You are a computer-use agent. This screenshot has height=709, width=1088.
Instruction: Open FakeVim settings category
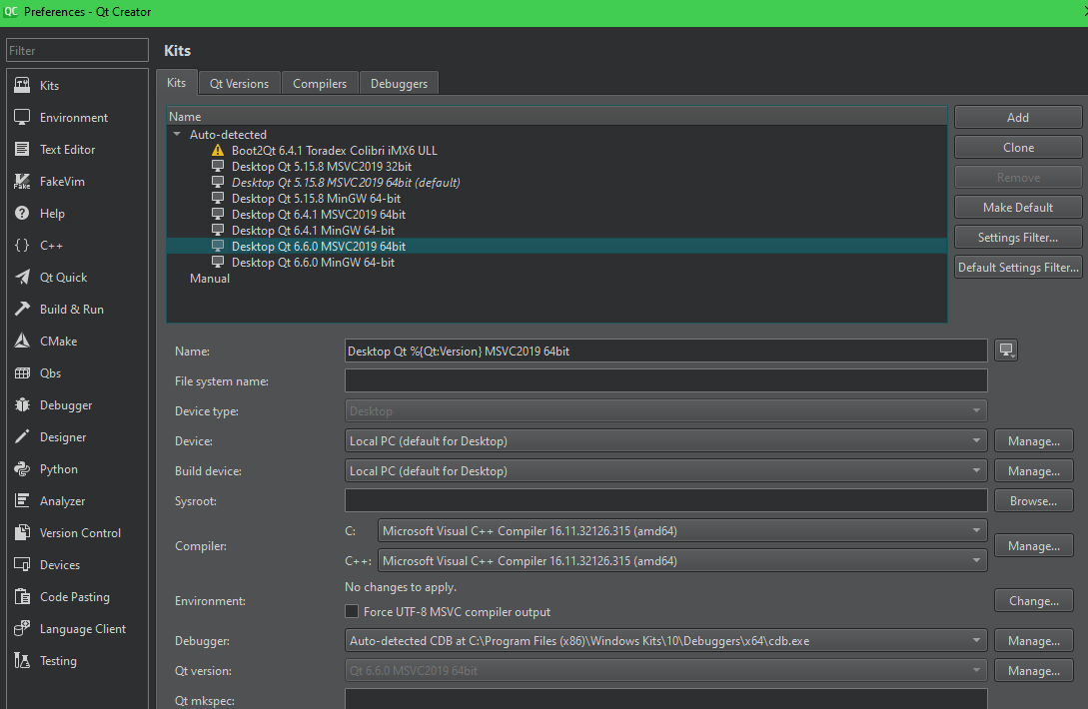(x=77, y=181)
